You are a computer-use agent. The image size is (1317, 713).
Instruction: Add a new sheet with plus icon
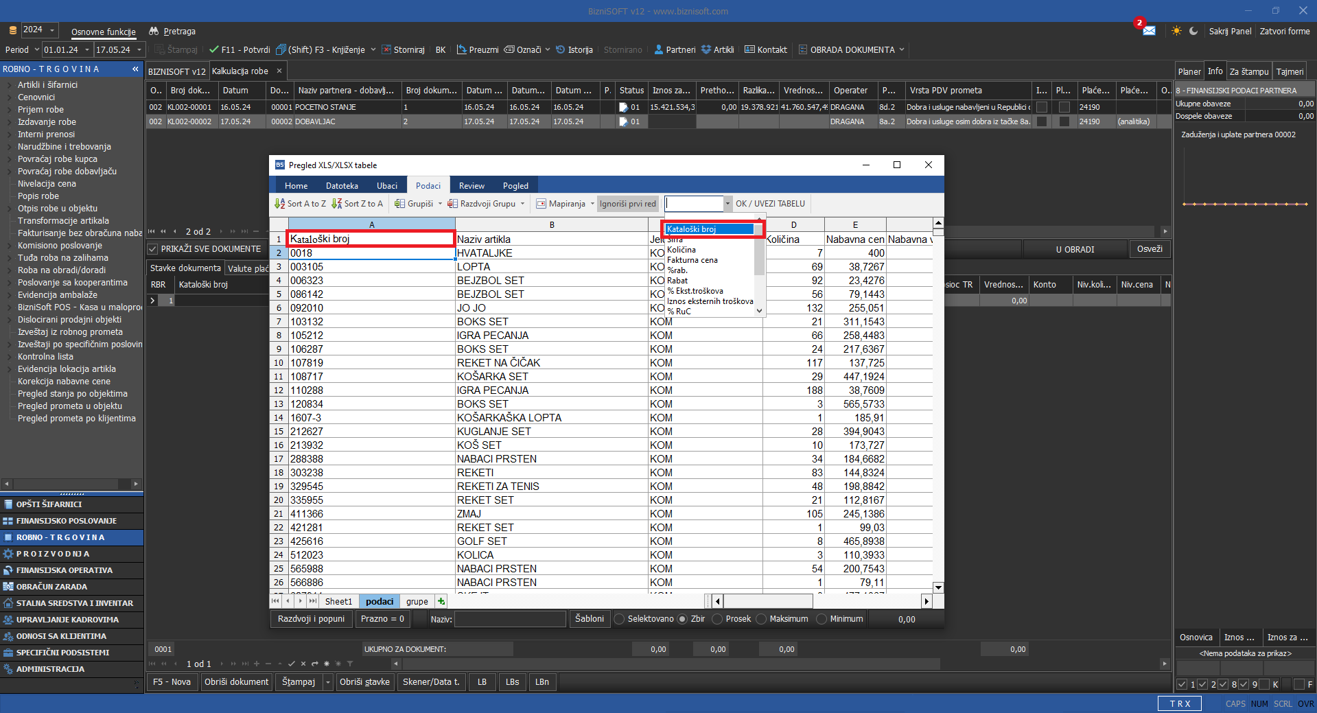(441, 601)
